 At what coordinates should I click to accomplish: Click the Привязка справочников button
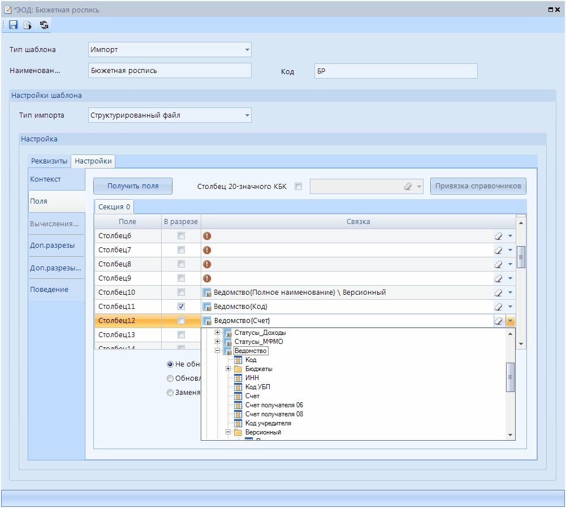478,186
